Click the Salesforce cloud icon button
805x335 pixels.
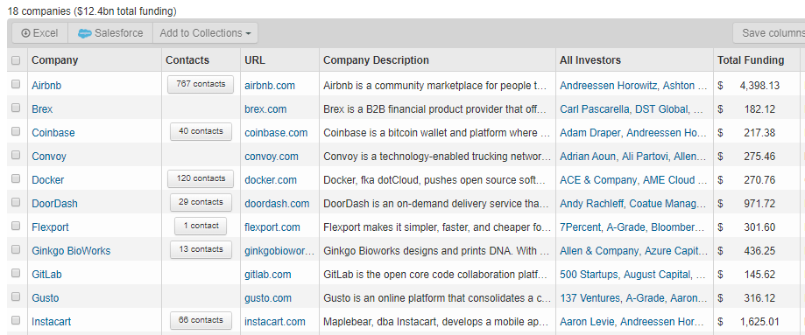(x=110, y=33)
